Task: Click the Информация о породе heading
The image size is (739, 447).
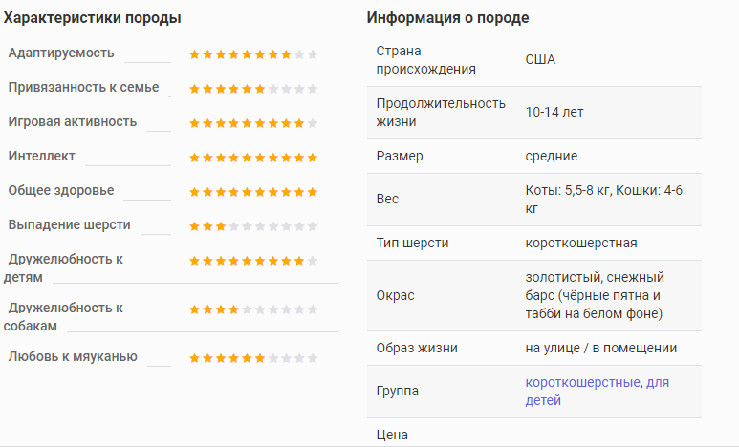Action: click(x=447, y=18)
